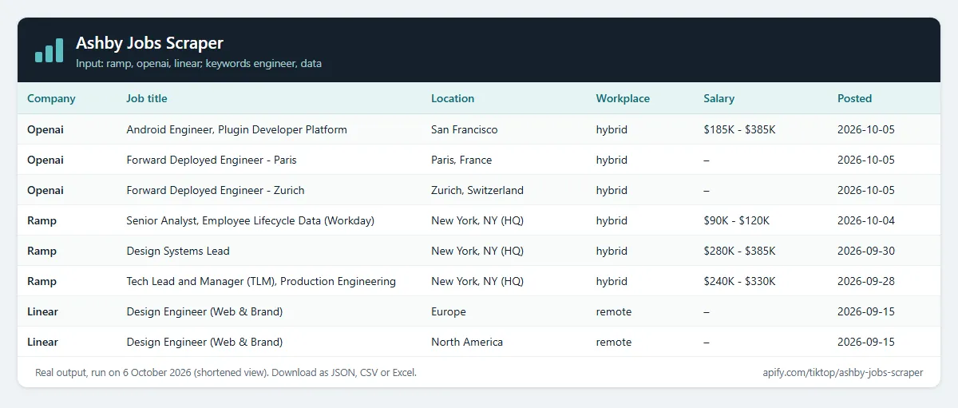This screenshot has height=408, width=958.
Task: Click the $185K - $385K salary cell
Action: click(x=739, y=129)
